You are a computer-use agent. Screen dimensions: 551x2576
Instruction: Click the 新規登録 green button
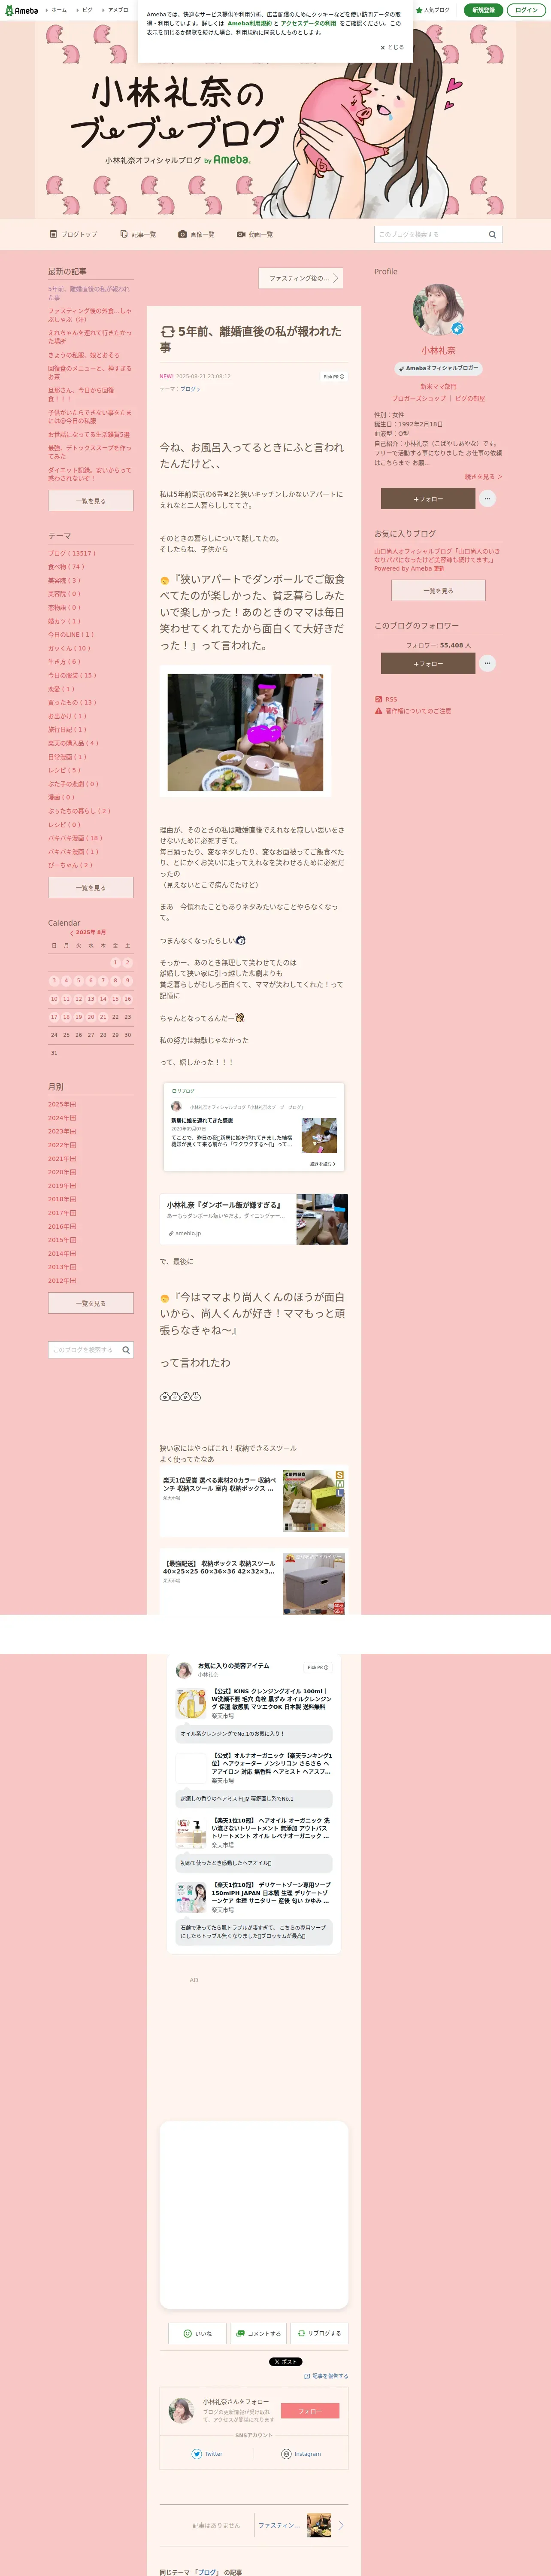(483, 10)
